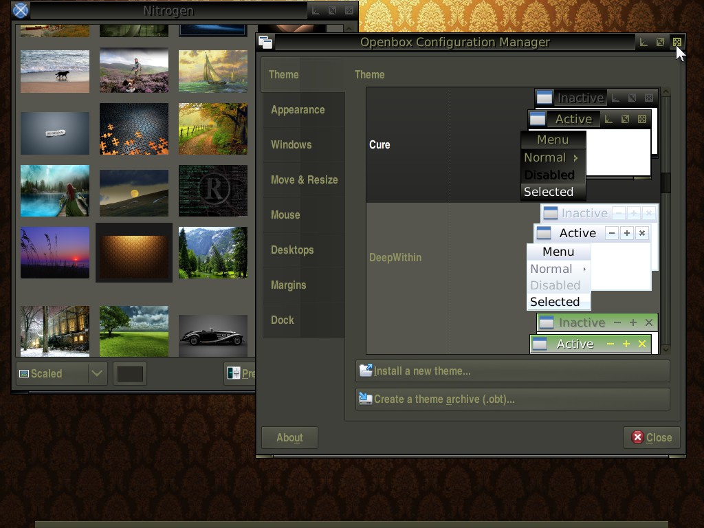704x528 pixels.
Task: Select the mountain valley river wallpaper
Action: coord(213,253)
